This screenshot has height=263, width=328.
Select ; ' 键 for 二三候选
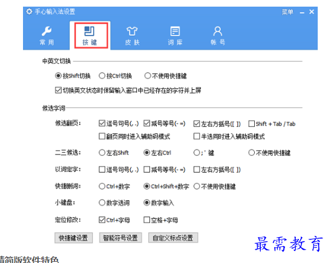(197, 153)
